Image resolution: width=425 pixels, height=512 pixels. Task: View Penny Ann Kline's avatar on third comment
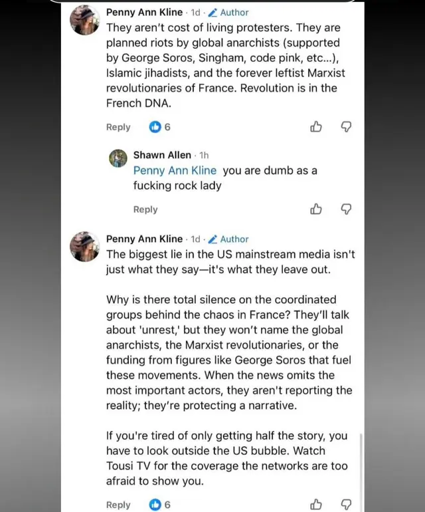(85, 247)
